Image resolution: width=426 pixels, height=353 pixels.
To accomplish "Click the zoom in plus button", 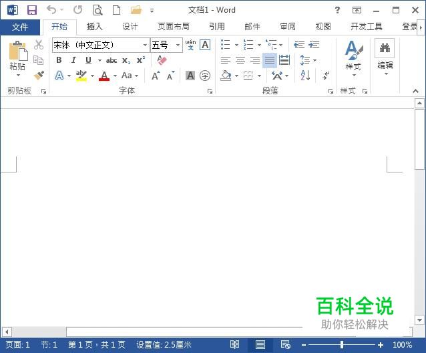I will pos(381,345).
